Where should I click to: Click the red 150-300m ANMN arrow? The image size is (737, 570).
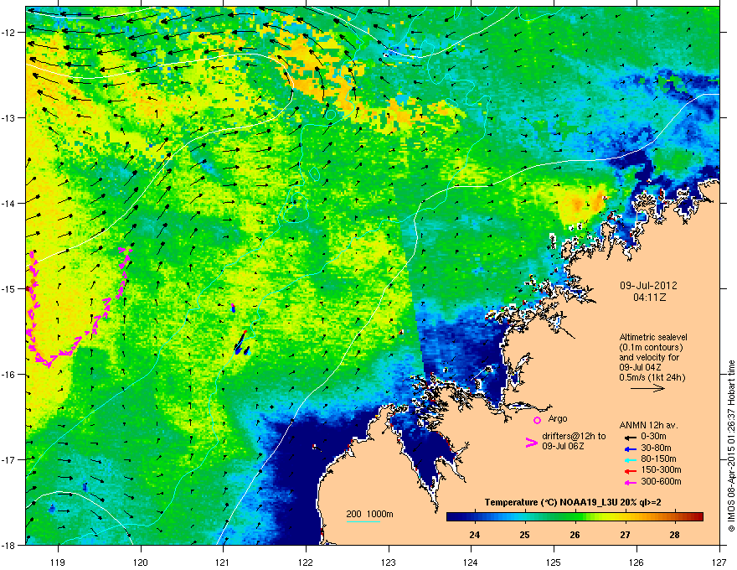pos(631,471)
